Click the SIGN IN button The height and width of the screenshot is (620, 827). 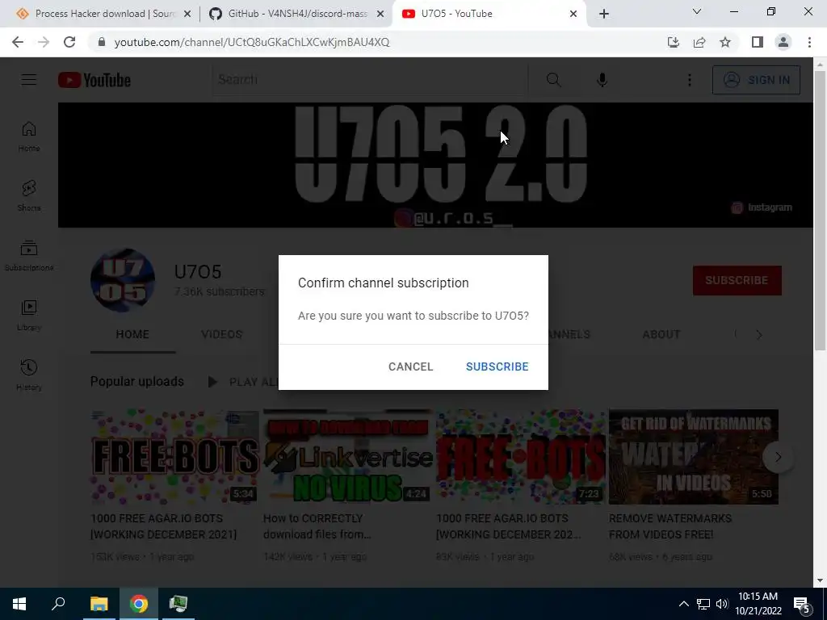click(x=756, y=80)
